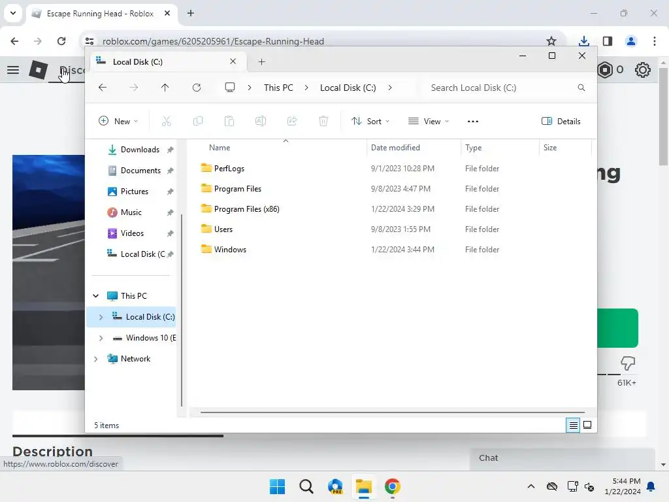Go back in File Explorer

103,88
